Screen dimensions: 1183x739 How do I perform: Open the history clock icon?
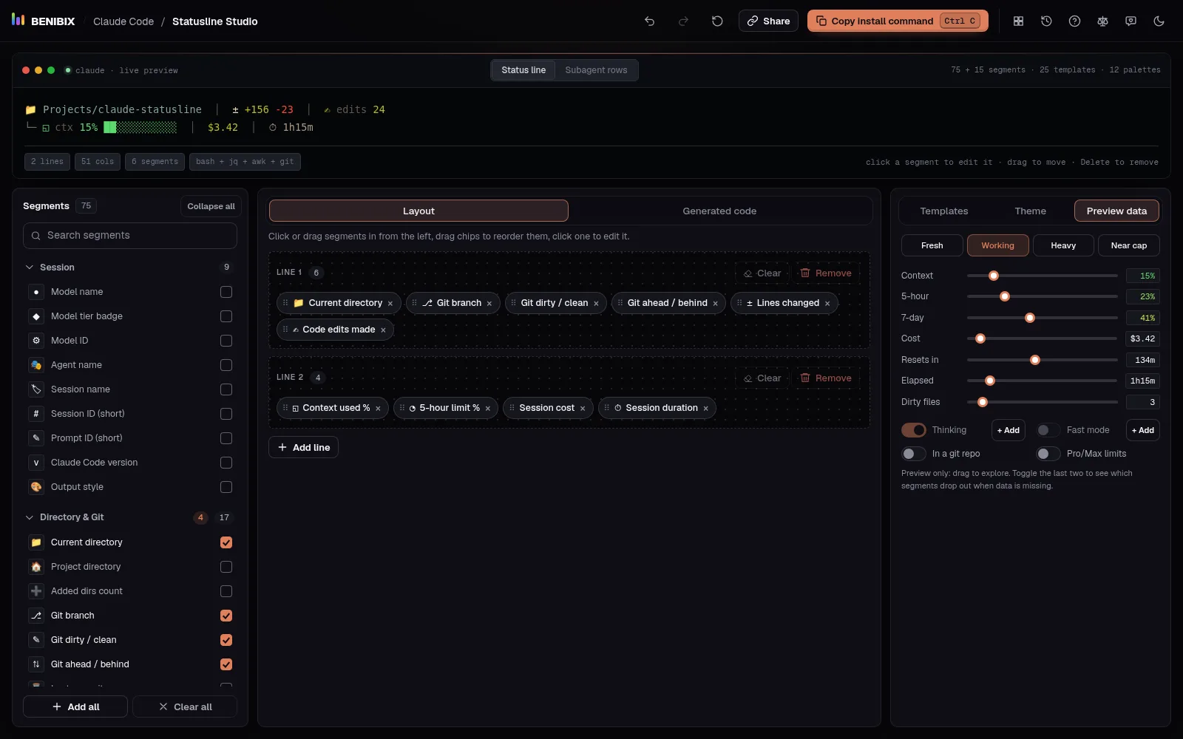(1046, 21)
